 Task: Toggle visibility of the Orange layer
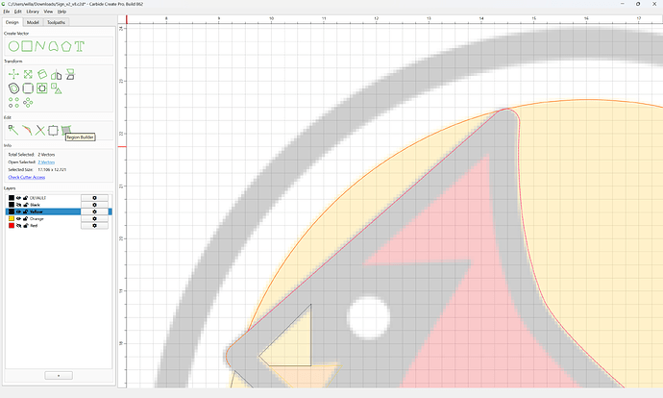18,218
